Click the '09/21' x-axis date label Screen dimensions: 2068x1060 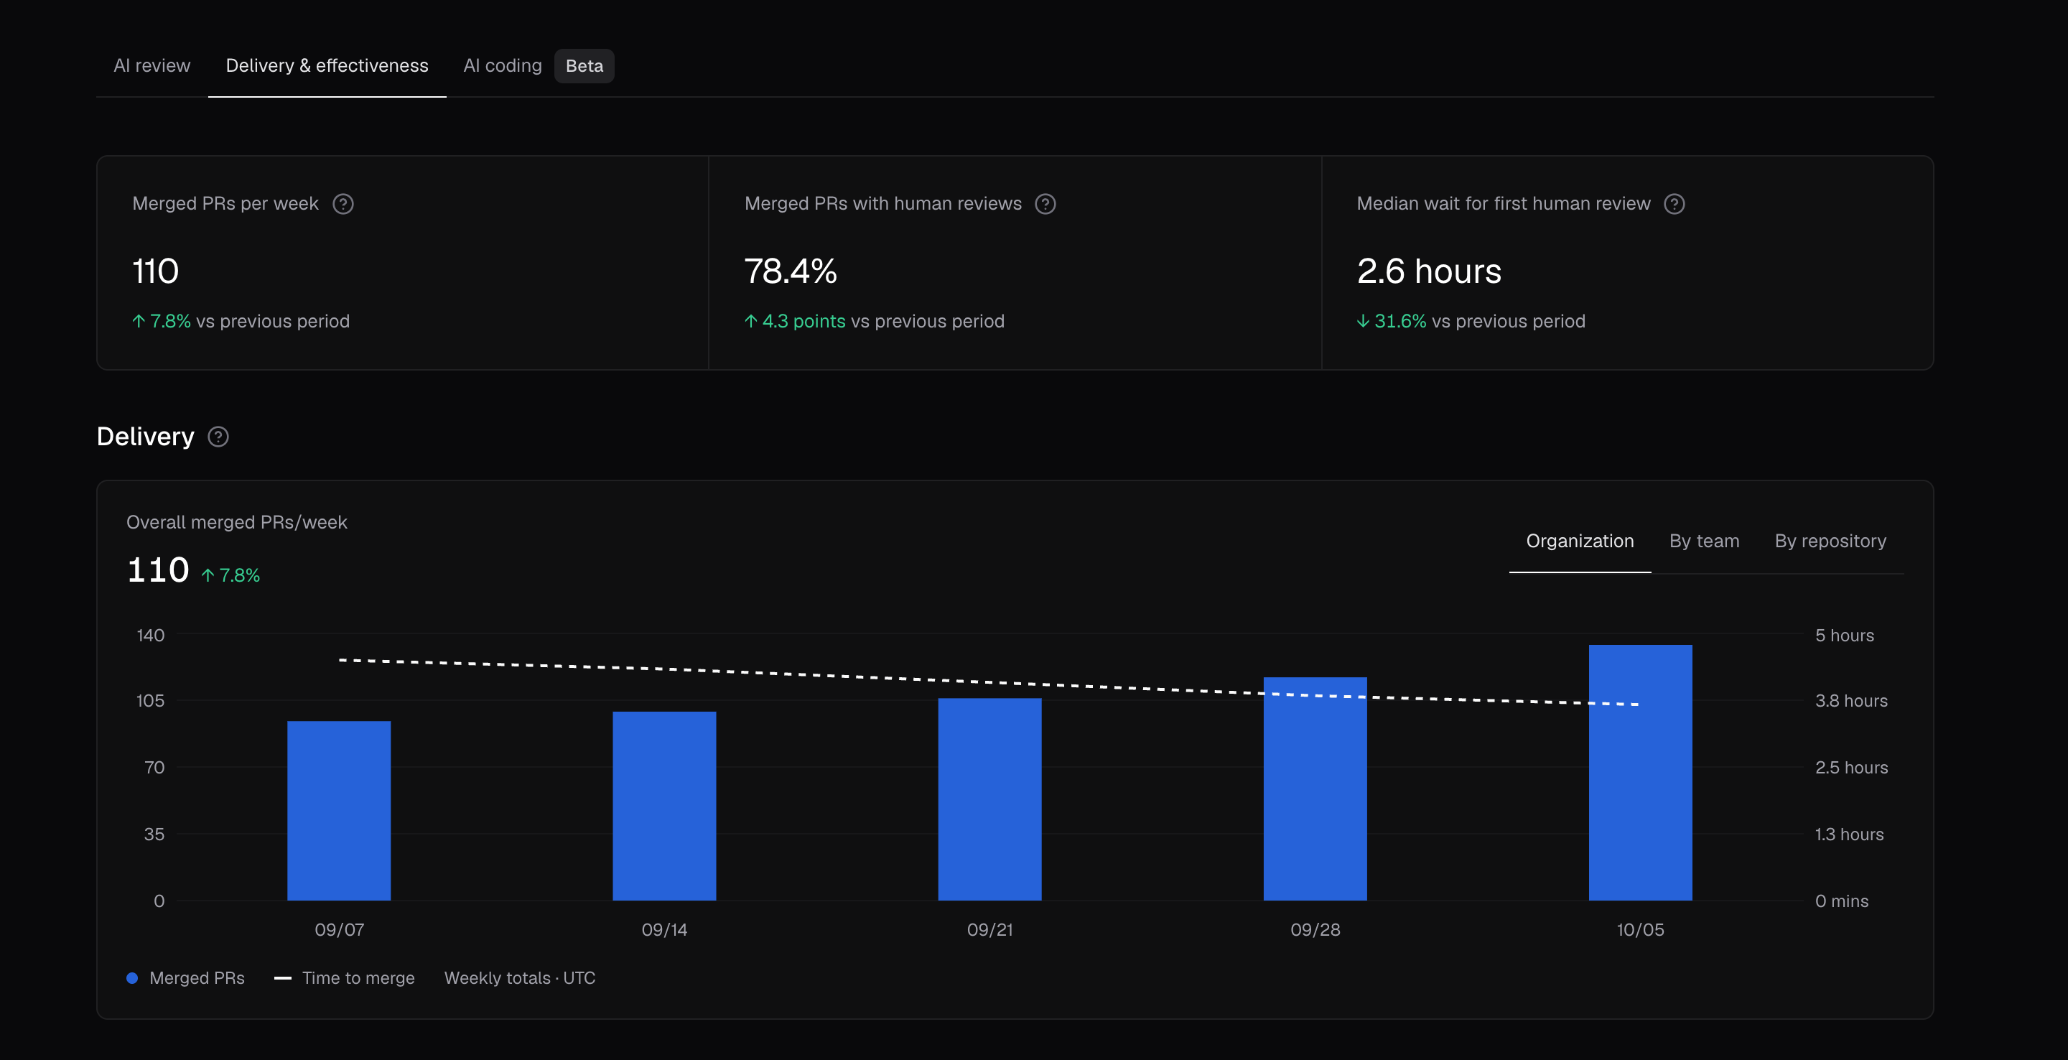(990, 930)
